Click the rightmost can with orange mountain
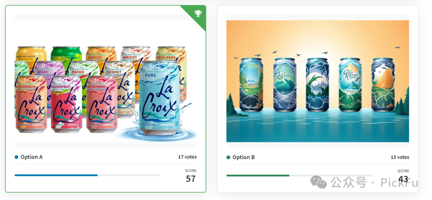 click(383, 84)
